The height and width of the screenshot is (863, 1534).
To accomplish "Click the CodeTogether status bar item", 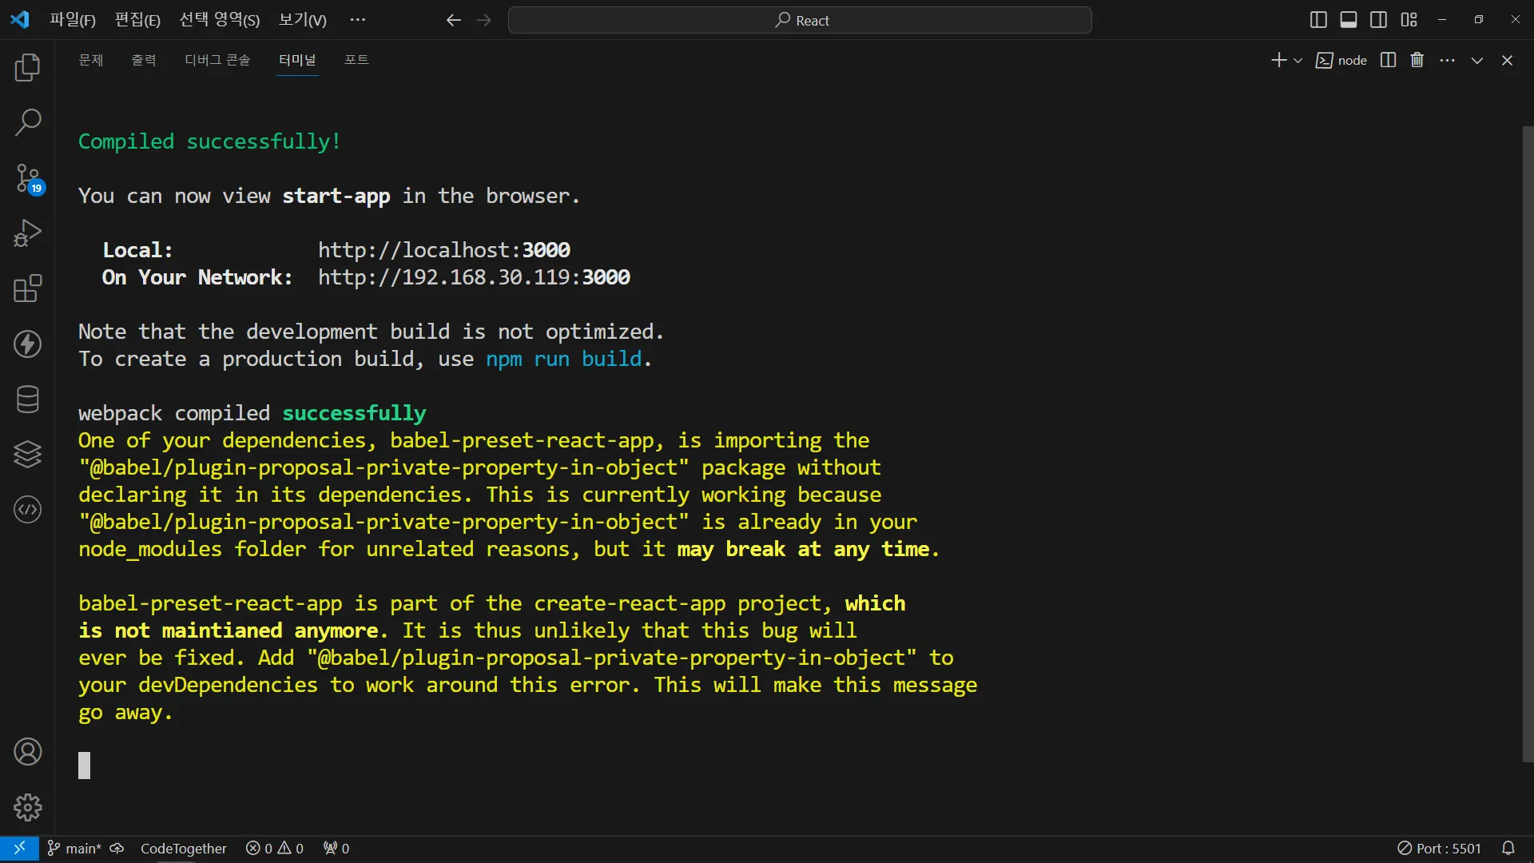I will click(x=183, y=848).
